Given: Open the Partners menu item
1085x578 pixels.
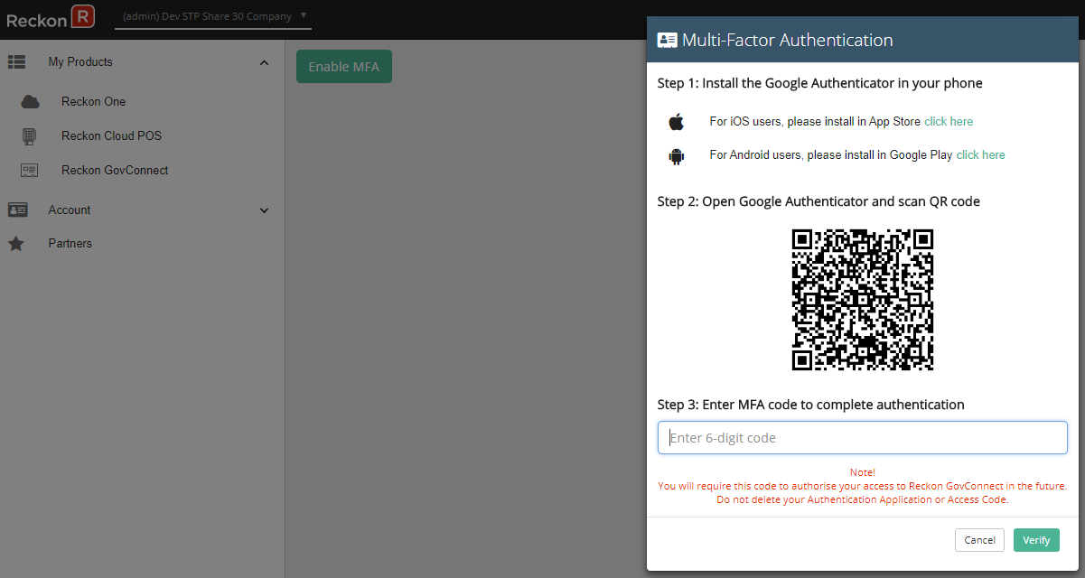Looking at the screenshot, I should (70, 244).
